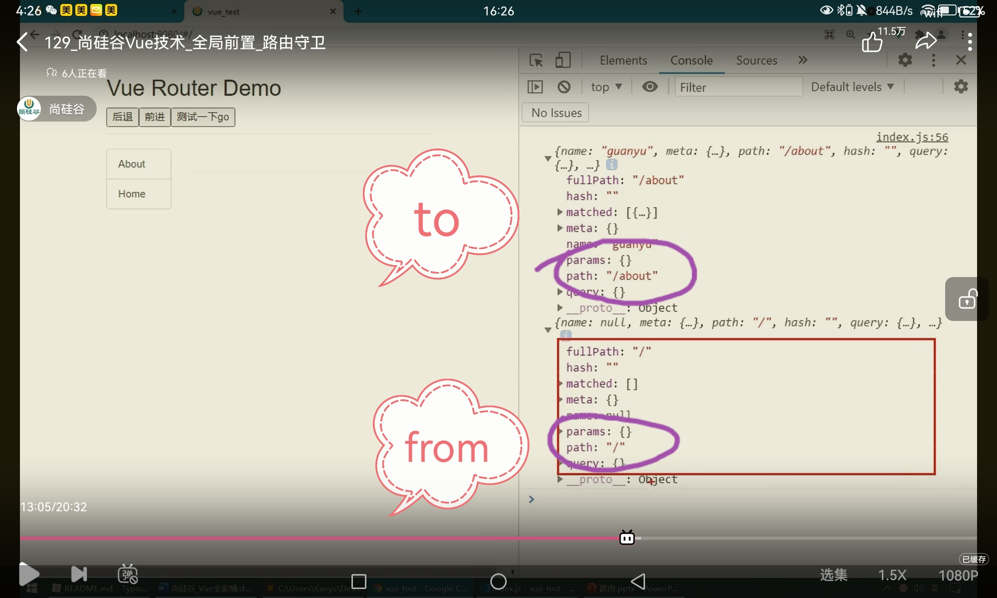Click the DevTools inspect element icon
This screenshot has height=598, width=997.
click(x=536, y=60)
